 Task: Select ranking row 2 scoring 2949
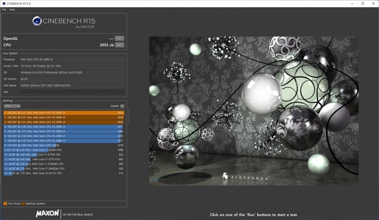point(64,117)
